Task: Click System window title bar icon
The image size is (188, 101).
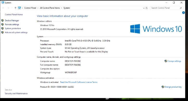Action: coord(3,3)
